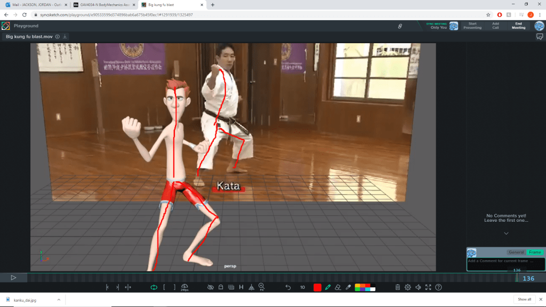Open the 24fps frame rate selector
This screenshot has width=546, height=307.
pos(184,287)
